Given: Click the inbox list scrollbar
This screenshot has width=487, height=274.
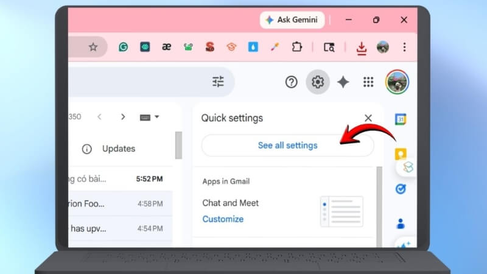Looking at the screenshot, I should [178, 145].
